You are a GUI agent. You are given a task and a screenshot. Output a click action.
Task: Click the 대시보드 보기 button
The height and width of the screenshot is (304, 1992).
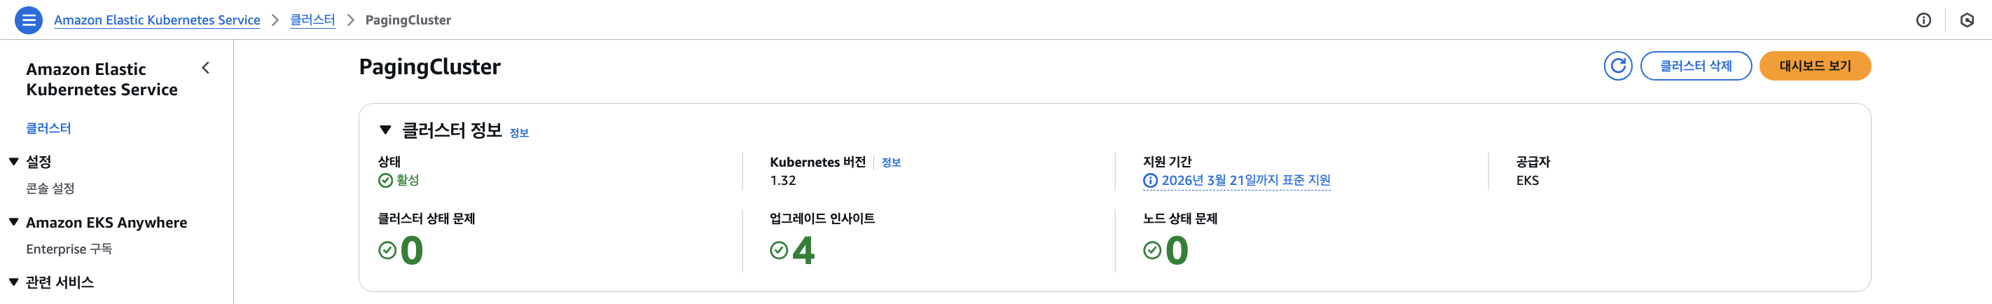(x=1814, y=66)
